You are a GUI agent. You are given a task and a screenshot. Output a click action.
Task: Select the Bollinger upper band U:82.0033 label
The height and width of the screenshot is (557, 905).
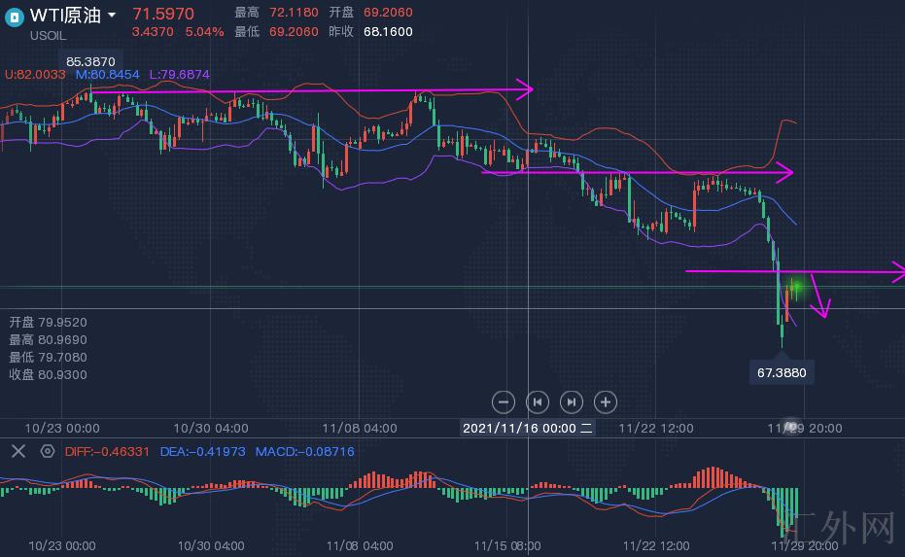coord(35,75)
